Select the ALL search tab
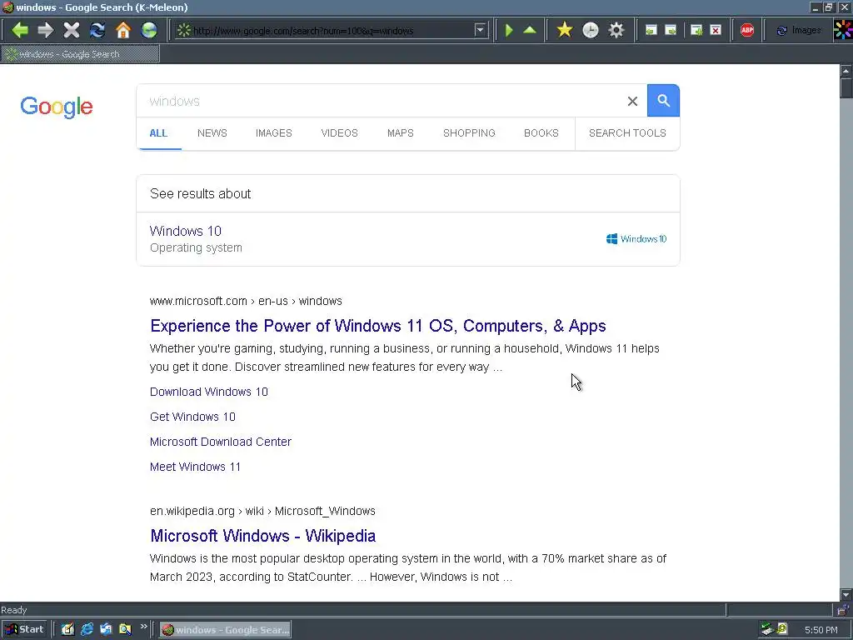Screen dimensions: 853x640 pos(158,133)
